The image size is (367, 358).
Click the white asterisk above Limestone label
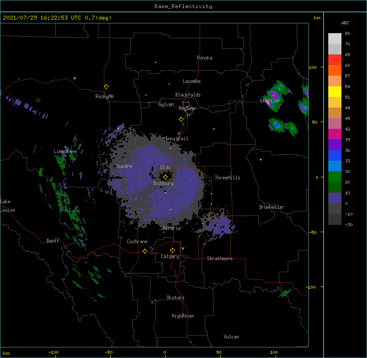coord(65,147)
